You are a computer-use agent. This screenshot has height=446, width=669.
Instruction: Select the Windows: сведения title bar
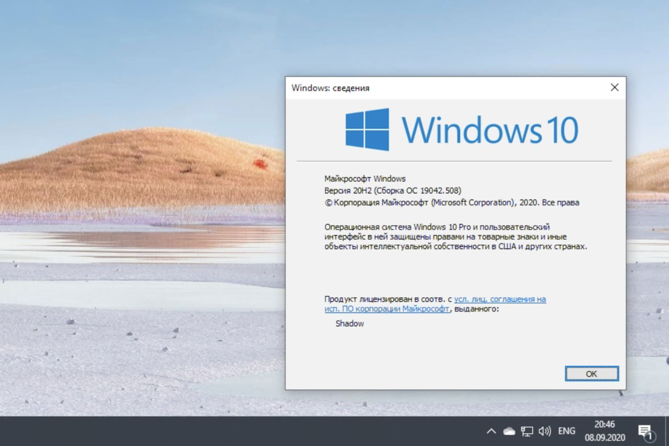coord(330,88)
